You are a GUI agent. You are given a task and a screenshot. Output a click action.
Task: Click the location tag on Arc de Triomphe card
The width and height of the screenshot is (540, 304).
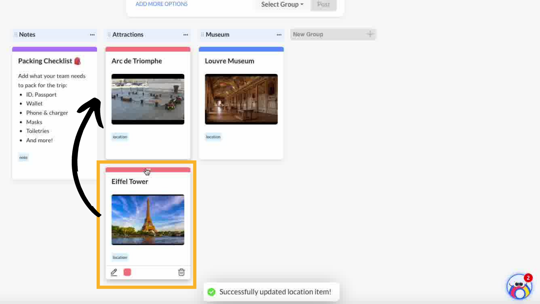click(x=120, y=137)
